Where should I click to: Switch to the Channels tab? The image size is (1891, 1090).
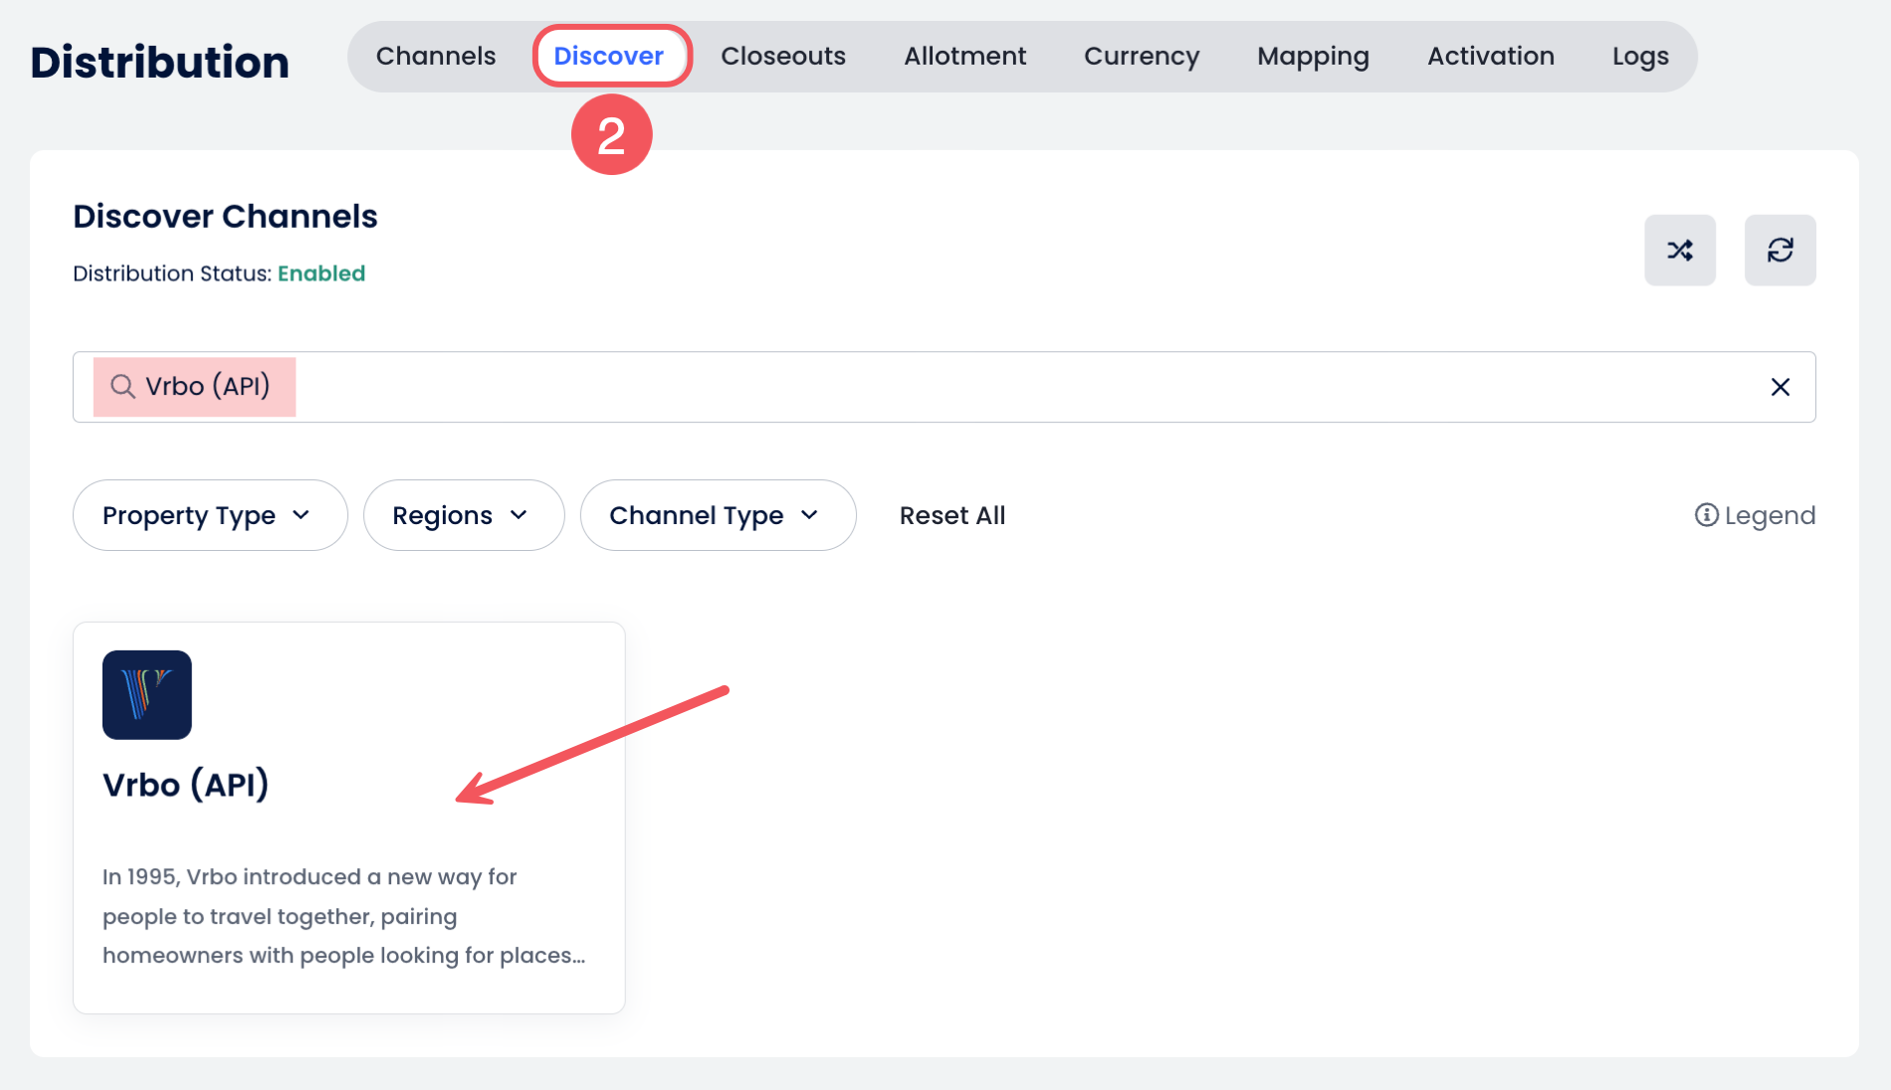point(435,57)
